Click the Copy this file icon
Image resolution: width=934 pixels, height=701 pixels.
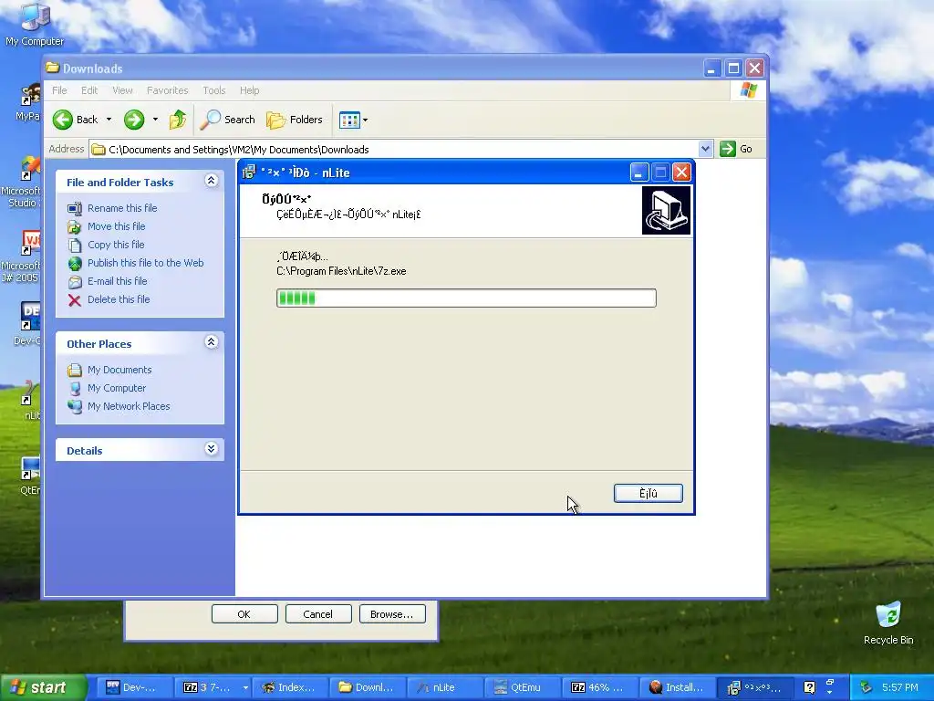click(x=75, y=245)
